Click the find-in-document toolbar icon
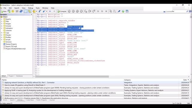This screenshot has width=192, height=108. [115, 11]
